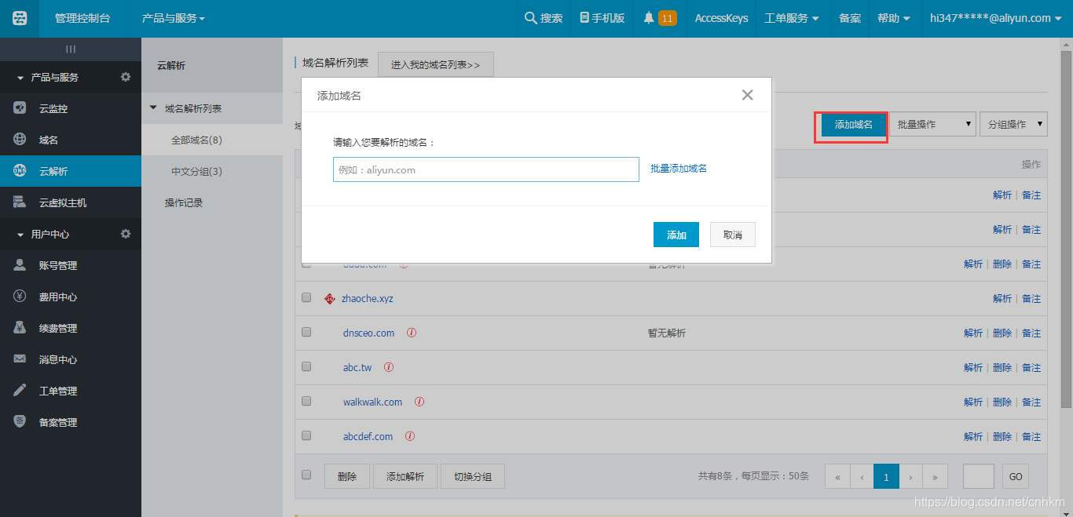Open the 分组操作 dropdown
Screen dimensions: 1073x517
click(x=1013, y=123)
